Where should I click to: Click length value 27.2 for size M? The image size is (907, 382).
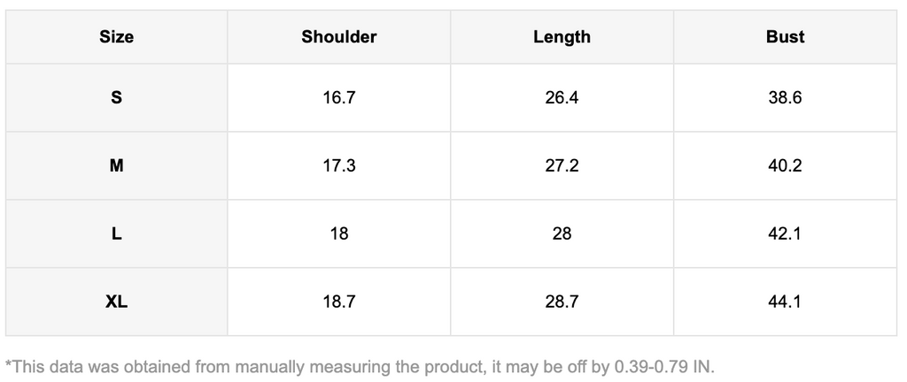(x=562, y=165)
